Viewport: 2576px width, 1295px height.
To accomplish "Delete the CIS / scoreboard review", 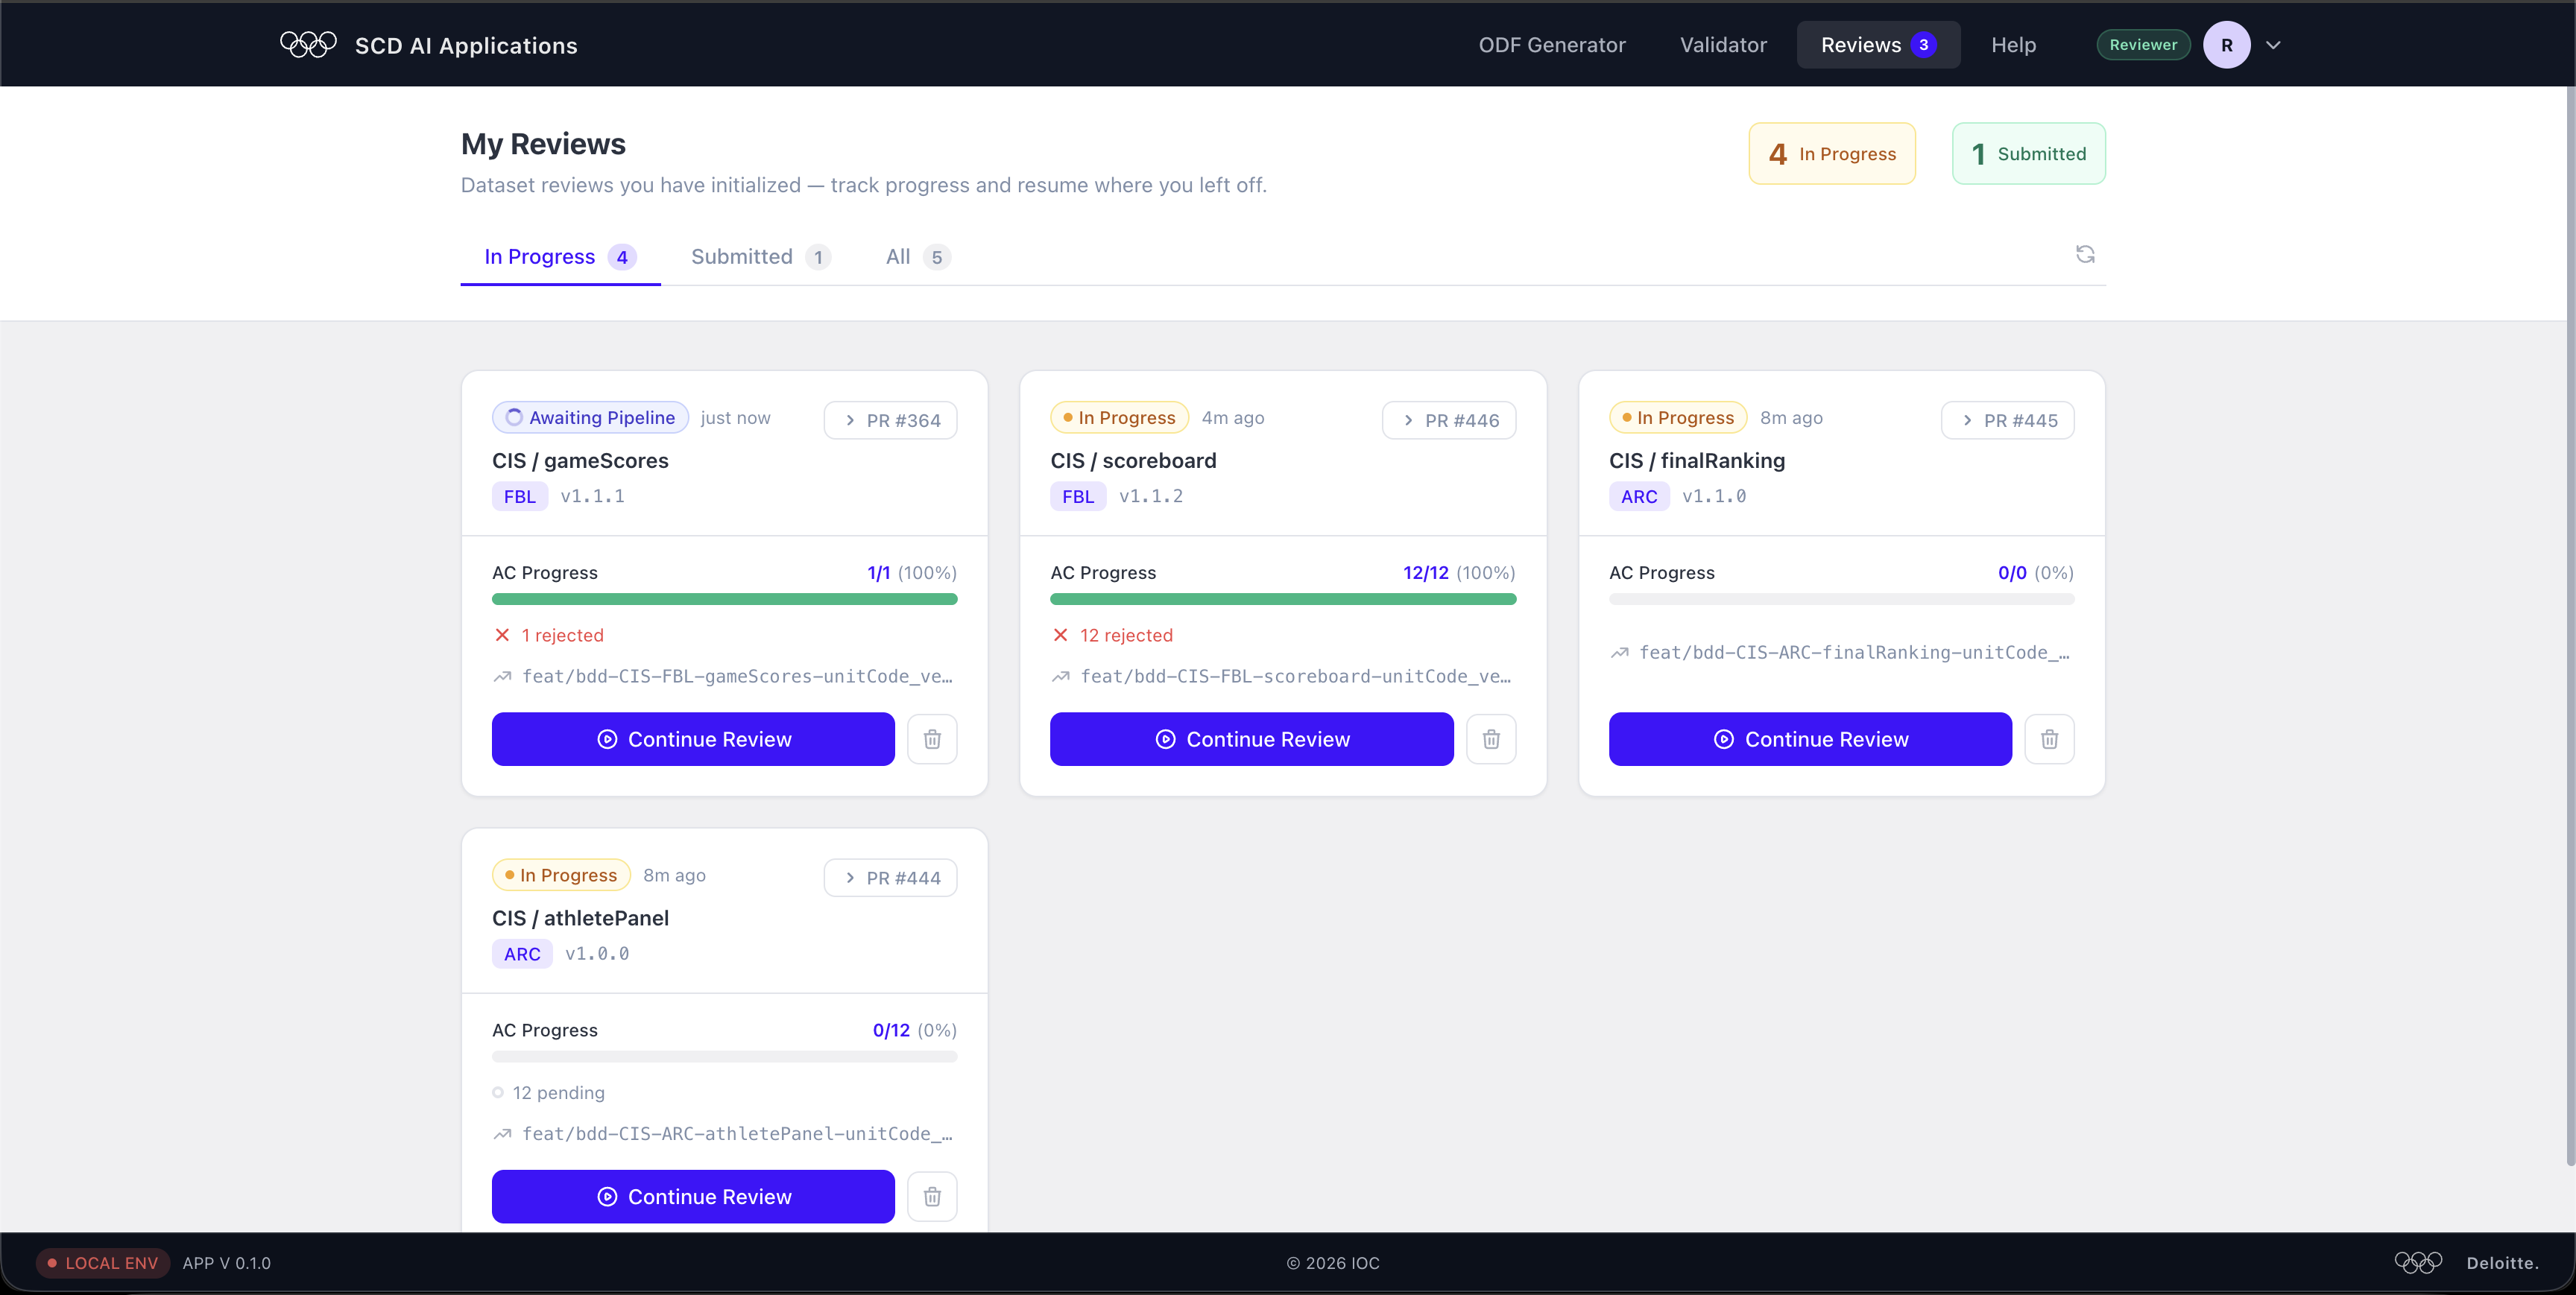I will click(1491, 739).
